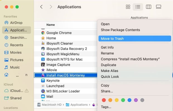Click the iBoysoft Cleaner icon
Viewport: 173px width, 111px height.
coord(43,43)
